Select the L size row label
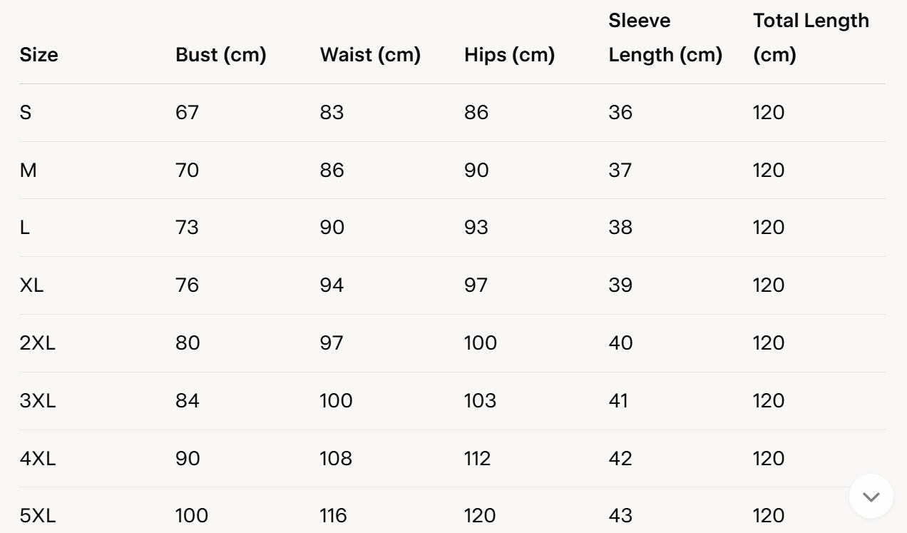907x533 pixels. click(25, 228)
